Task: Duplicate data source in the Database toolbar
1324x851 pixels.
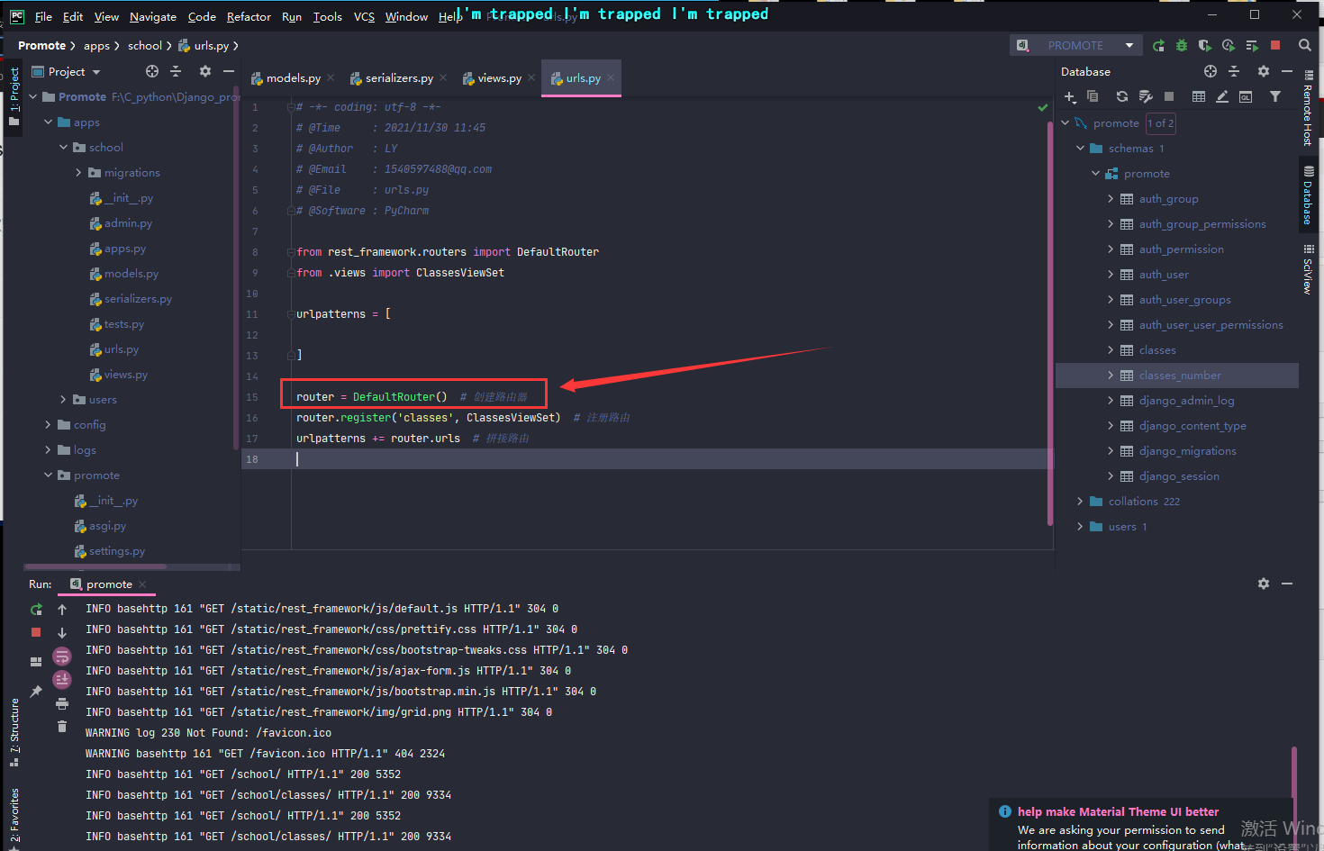Action: click(x=1093, y=96)
